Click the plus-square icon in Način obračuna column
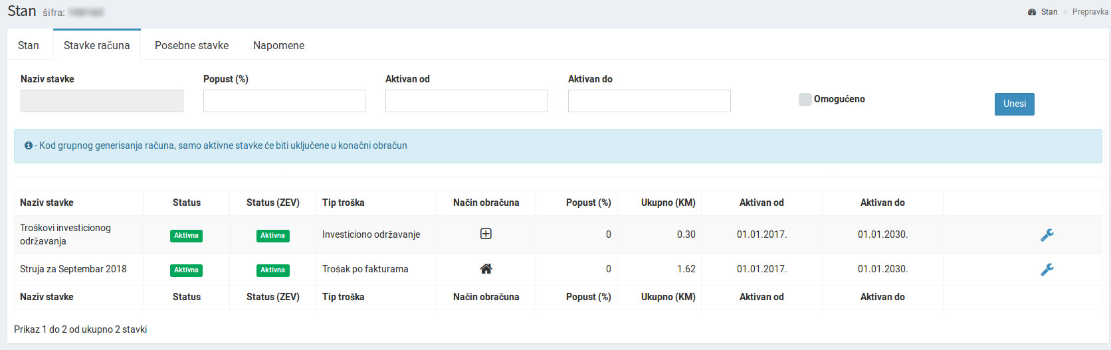The height and width of the screenshot is (350, 1111). click(x=486, y=234)
